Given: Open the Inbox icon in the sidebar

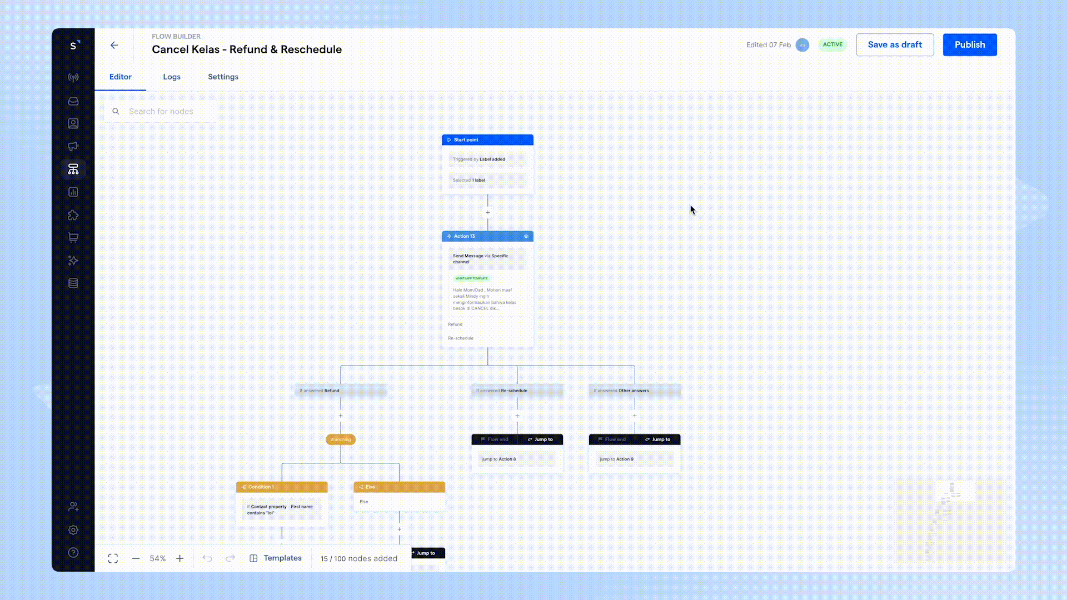Looking at the screenshot, I should (73, 101).
